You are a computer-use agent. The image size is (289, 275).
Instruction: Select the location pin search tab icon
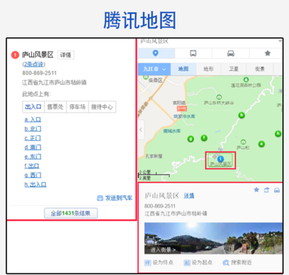155,54
